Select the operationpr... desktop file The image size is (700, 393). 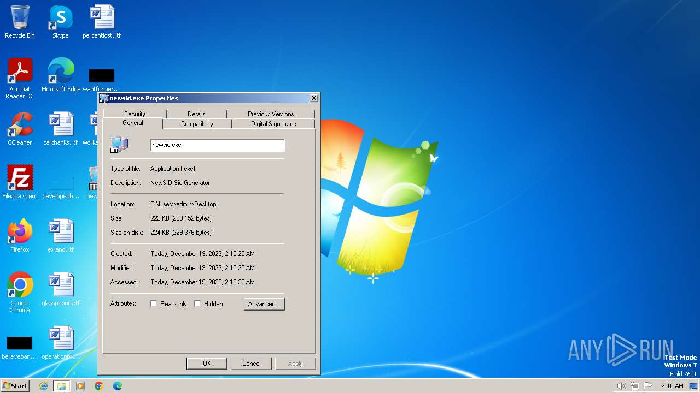61,342
